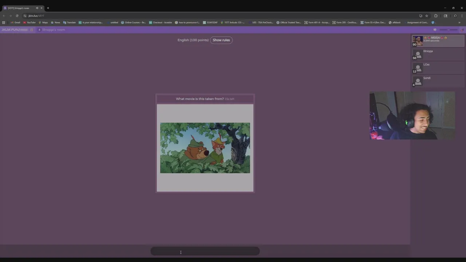Click the install app icon in address bar

pos(421,16)
